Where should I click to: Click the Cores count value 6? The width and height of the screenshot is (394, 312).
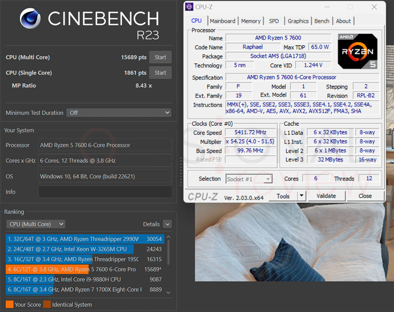click(x=316, y=178)
